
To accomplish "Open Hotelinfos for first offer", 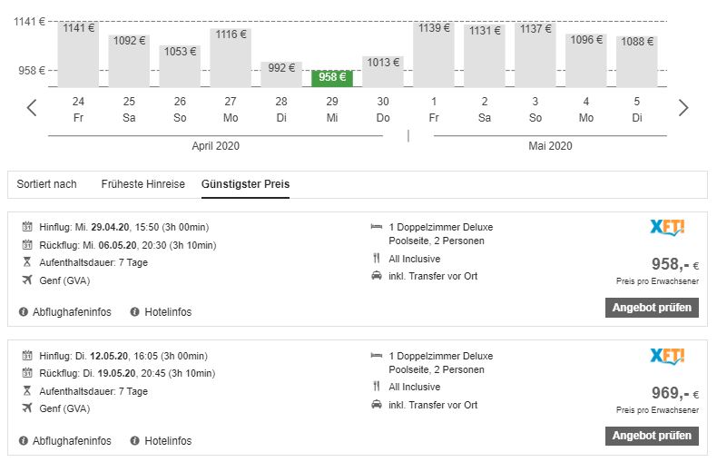I will click(168, 312).
